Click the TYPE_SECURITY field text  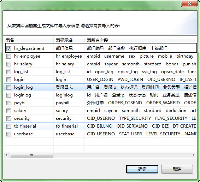(x=135, y=118)
